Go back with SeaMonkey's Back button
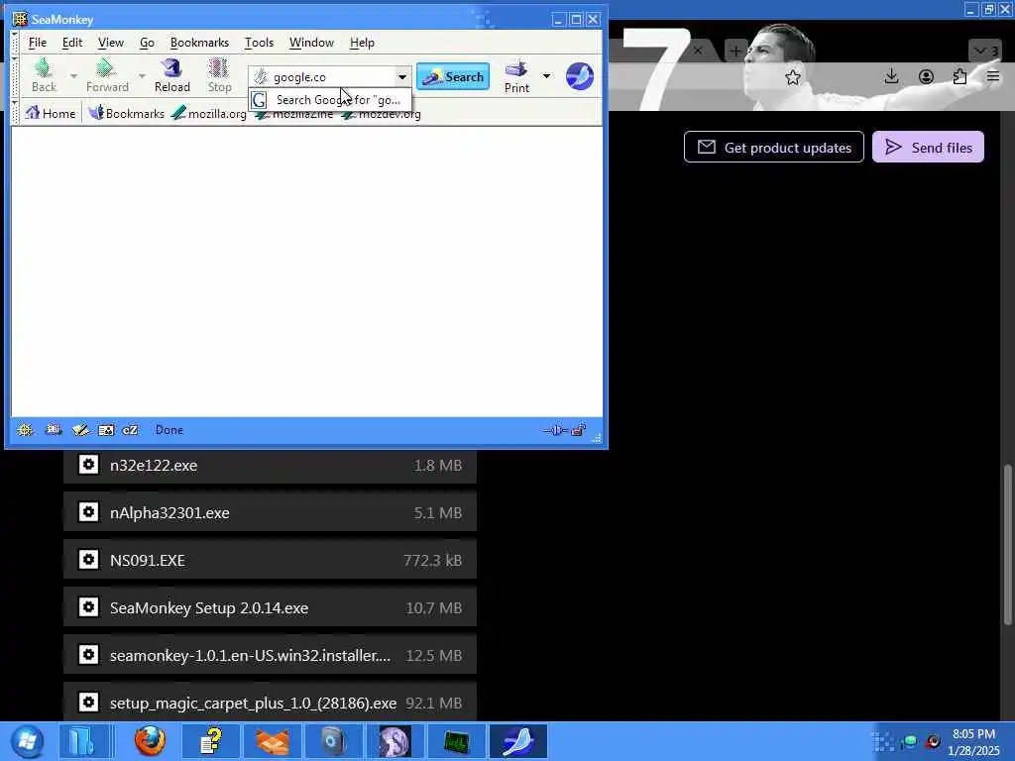1015x761 pixels. tap(44, 75)
